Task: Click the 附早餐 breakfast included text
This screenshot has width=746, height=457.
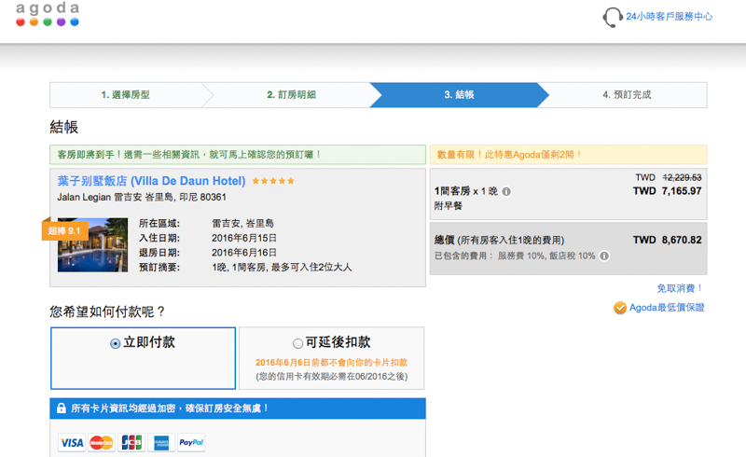Action: (449, 205)
